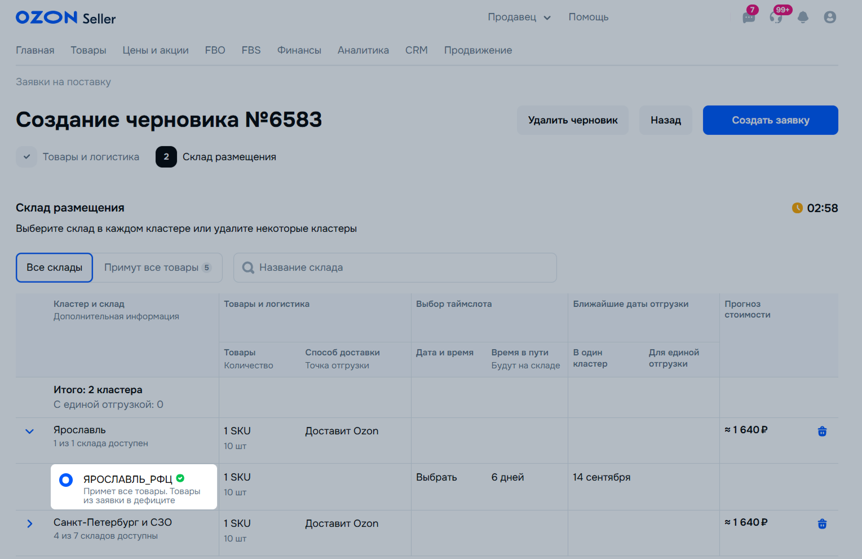Delete the Ярославль cluster via trash icon
The height and width of the screenshot is (559, 862).
click(x=822, y=432)
